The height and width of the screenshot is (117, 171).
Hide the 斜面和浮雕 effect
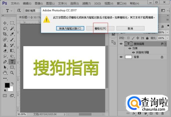[x=133, y=52]
